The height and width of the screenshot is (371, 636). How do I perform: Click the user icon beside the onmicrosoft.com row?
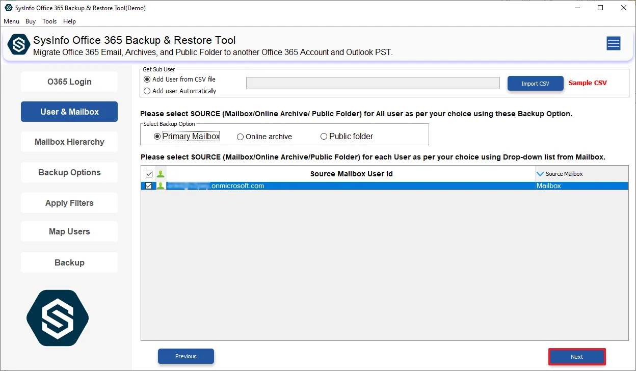(x=161, y=186)
